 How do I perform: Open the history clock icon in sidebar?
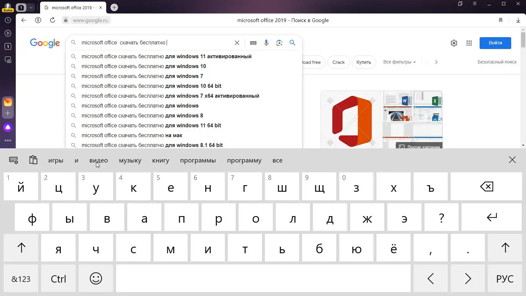[8, 20]
